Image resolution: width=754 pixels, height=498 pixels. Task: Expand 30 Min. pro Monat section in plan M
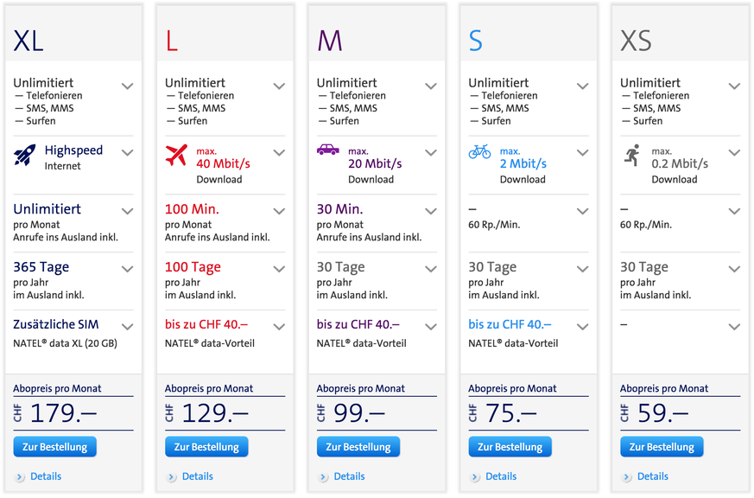(x=431, y=211)
